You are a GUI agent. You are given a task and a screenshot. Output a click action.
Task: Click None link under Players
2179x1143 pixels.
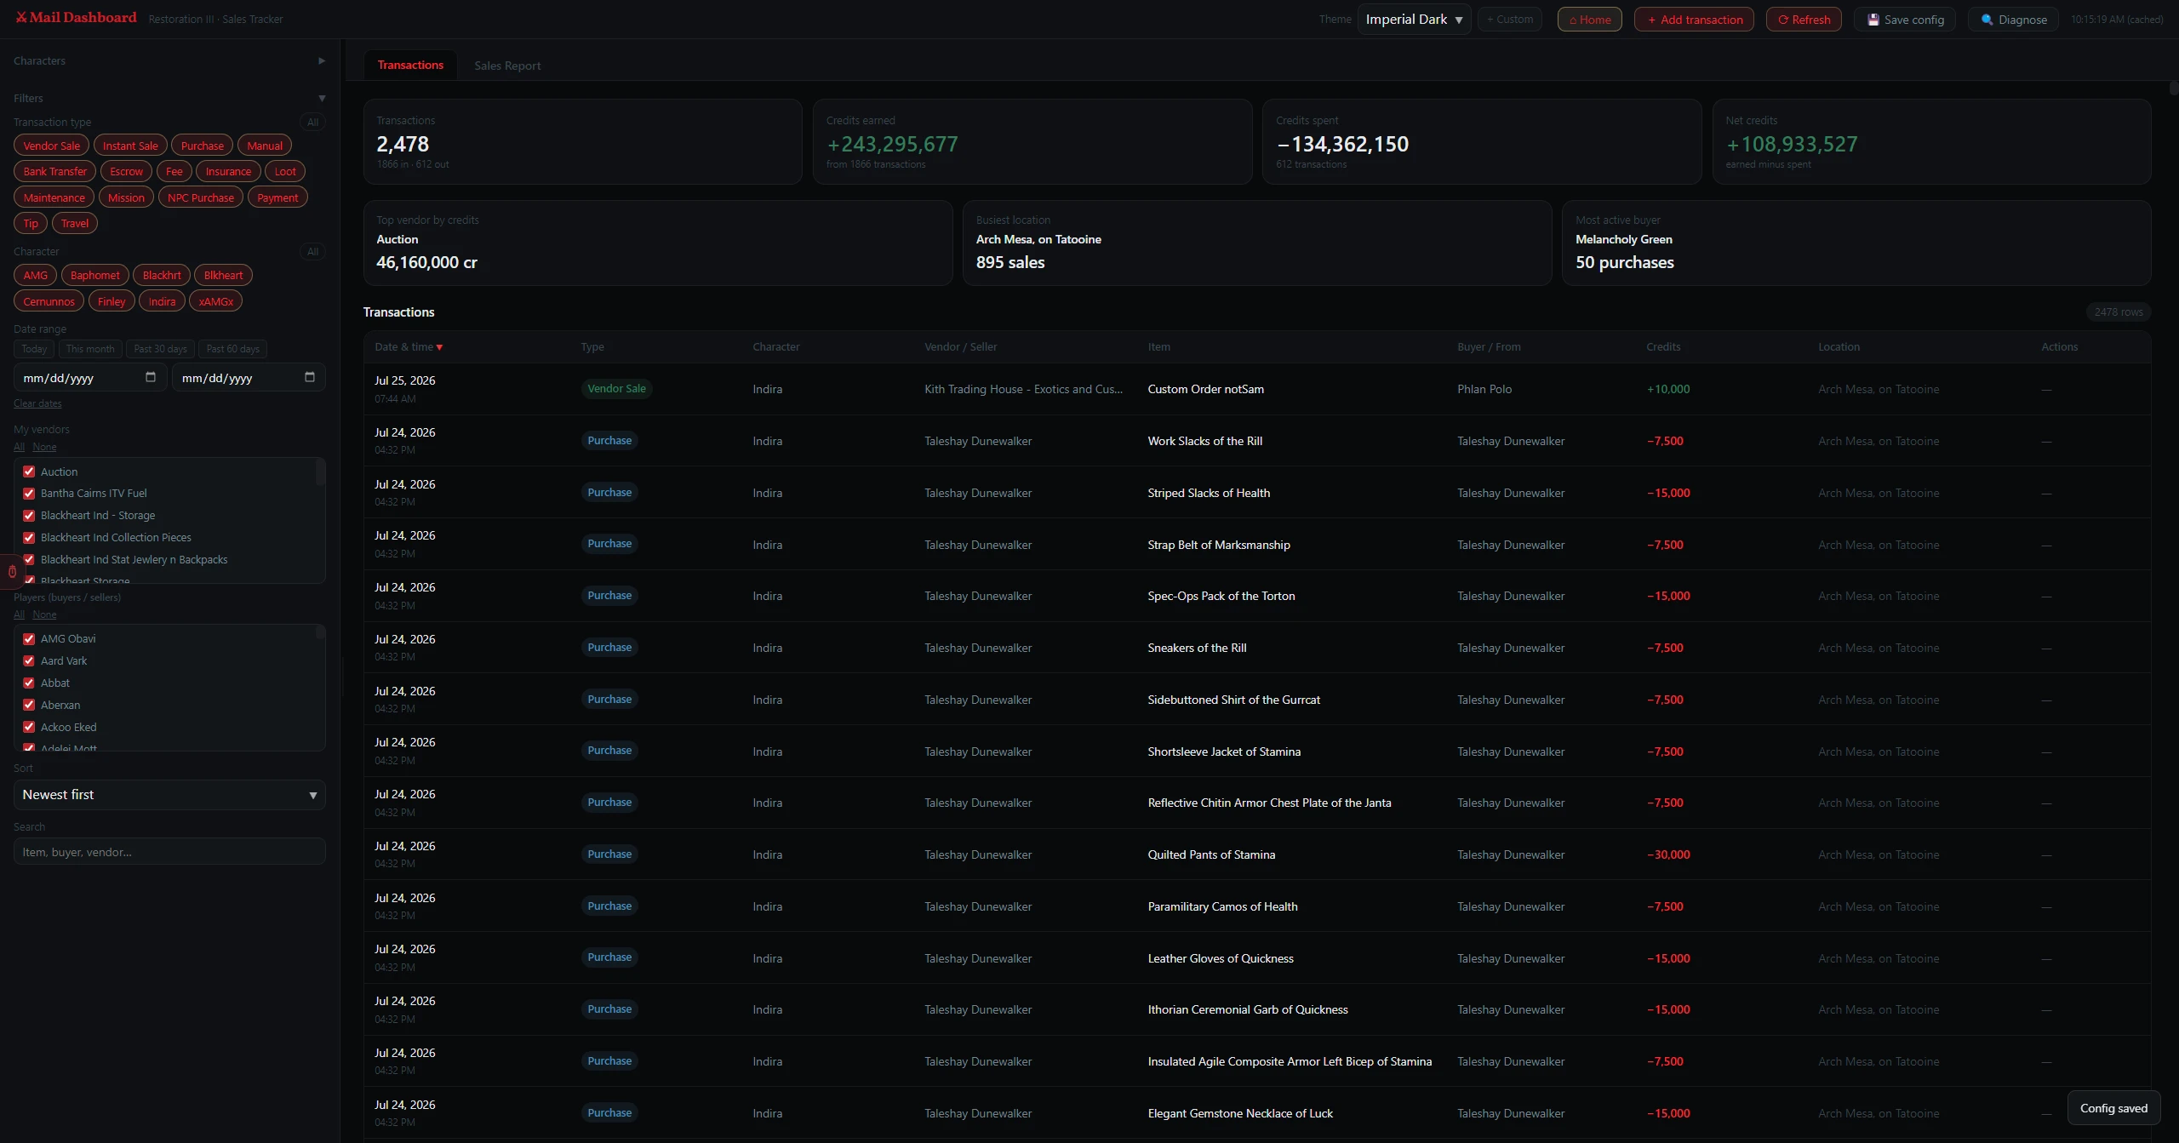[44, 614]
